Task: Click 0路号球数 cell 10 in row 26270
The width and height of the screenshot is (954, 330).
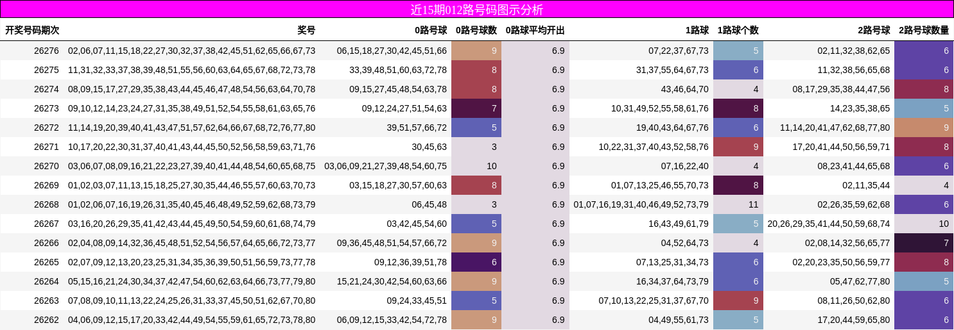Action: tap(476, 166)
